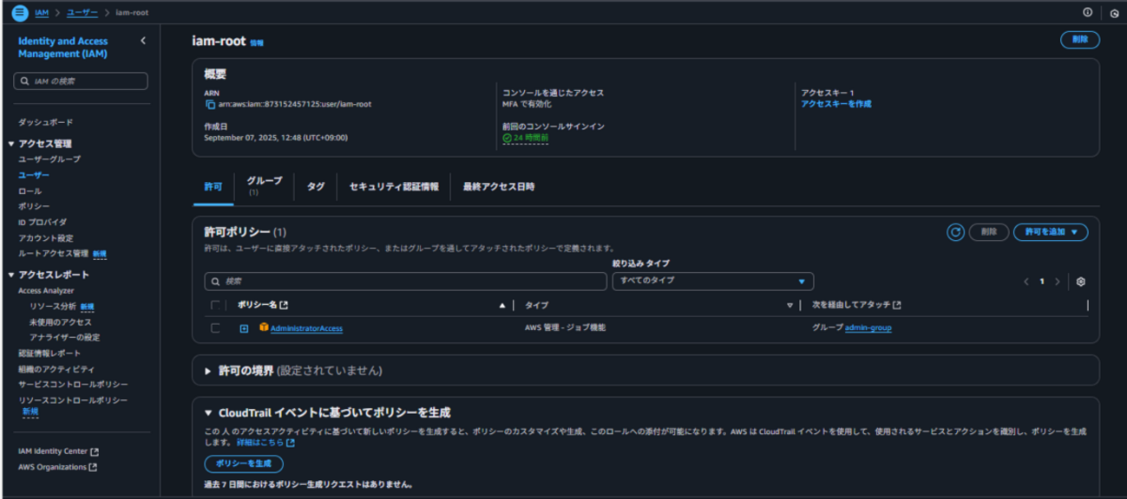Viewport: 1127px width, 499px height.
Task: Expand the 許可の境界 section
Action: pos(208,371)
